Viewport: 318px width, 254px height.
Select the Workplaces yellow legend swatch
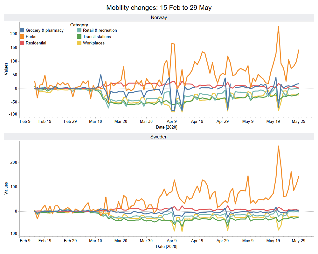(x=79, y=43)
